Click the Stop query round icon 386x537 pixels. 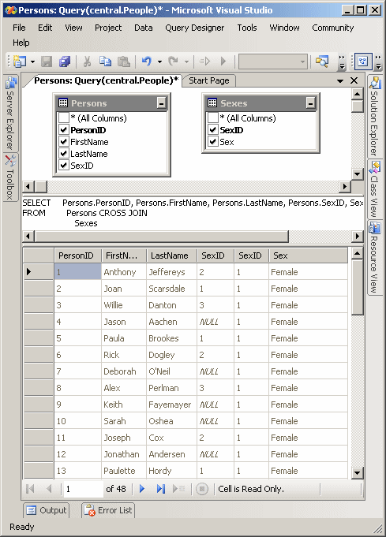[202, 489]
